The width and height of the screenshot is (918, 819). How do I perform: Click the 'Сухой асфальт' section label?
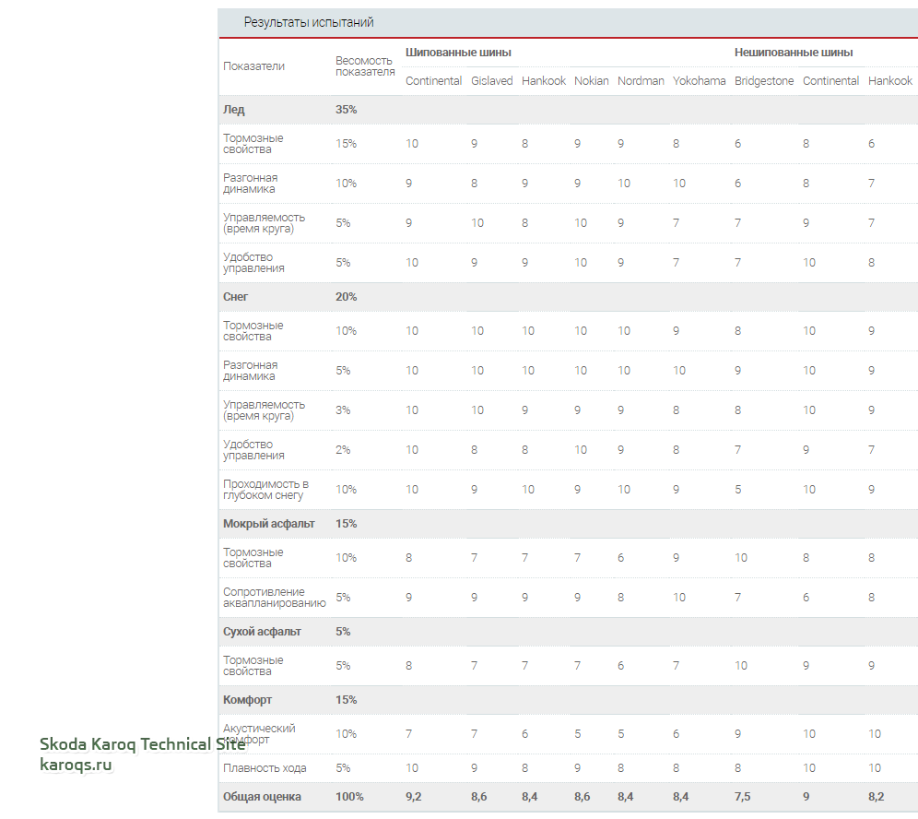click(262, 632)
